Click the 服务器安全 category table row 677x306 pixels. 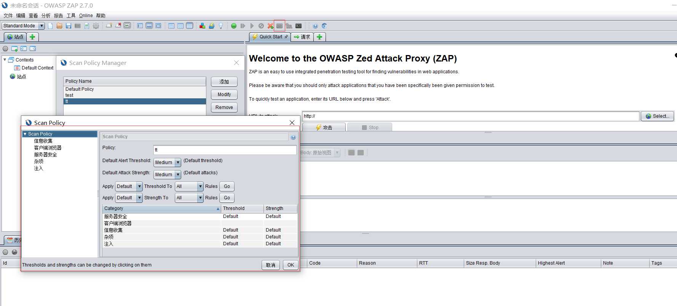click(200, 216)
